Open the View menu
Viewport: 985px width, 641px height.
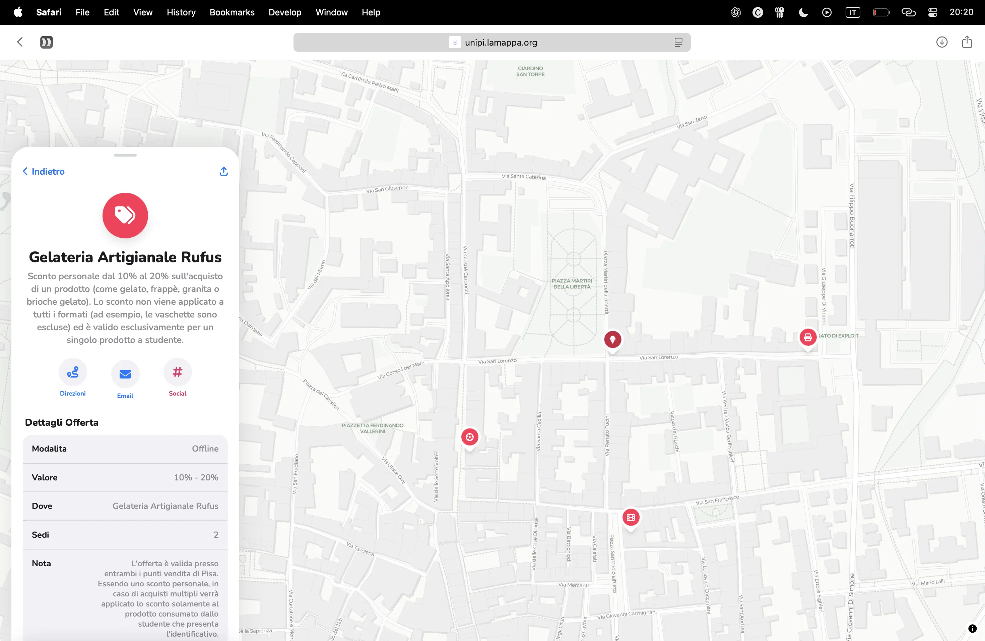pyautogui.click(x=143, y=12)
